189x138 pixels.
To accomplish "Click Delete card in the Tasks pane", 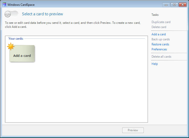I will 159,27.
